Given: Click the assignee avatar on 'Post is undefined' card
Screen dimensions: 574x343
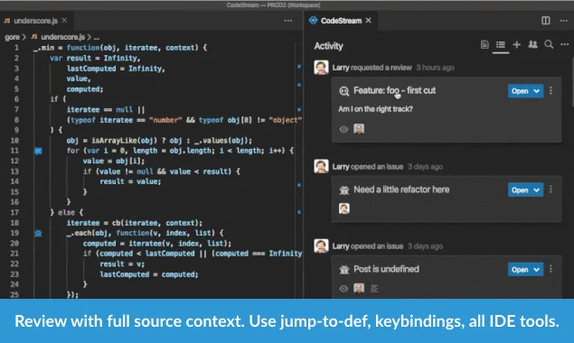Looking at the screenshot, I should pyautogui.click(x=359, y=289).
